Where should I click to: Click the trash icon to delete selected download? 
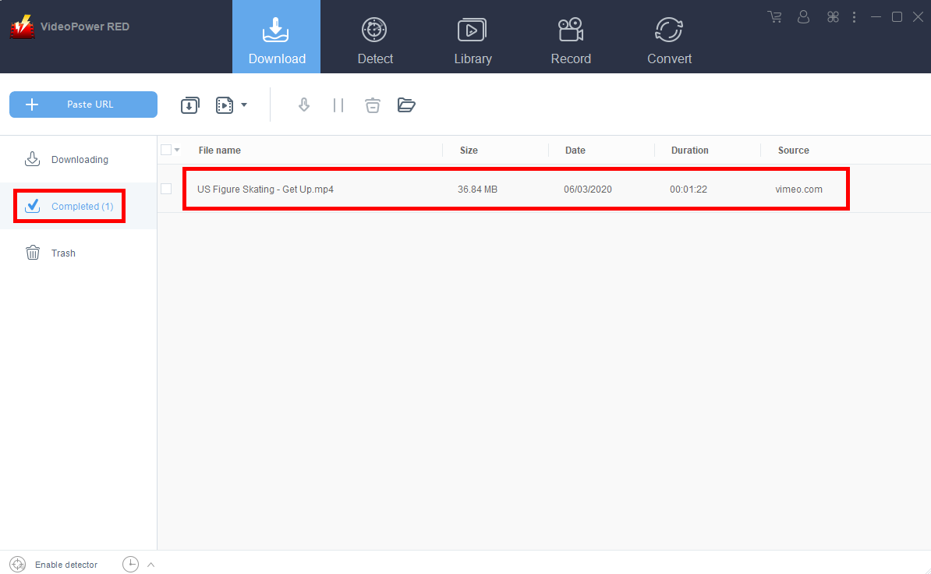point(372,105)
